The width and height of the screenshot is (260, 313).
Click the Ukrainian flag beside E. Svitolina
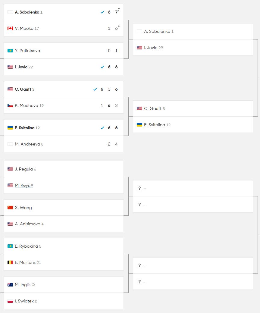pyautogui.click(x=10, y=128)
